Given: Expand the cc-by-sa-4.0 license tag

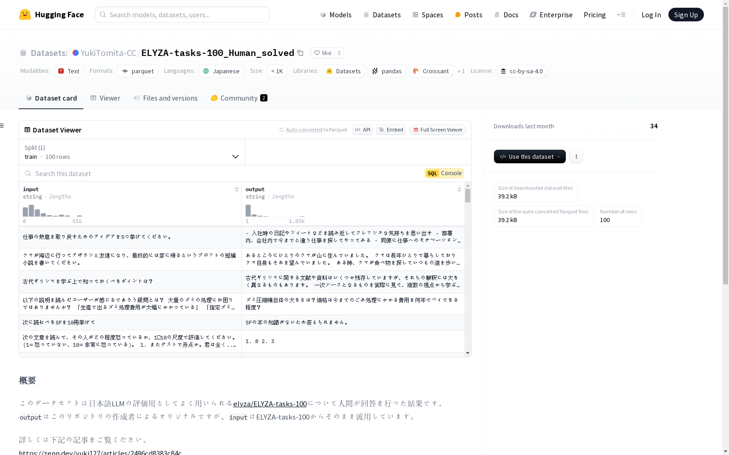Looking at the screenshot, I should pos(522,71).
